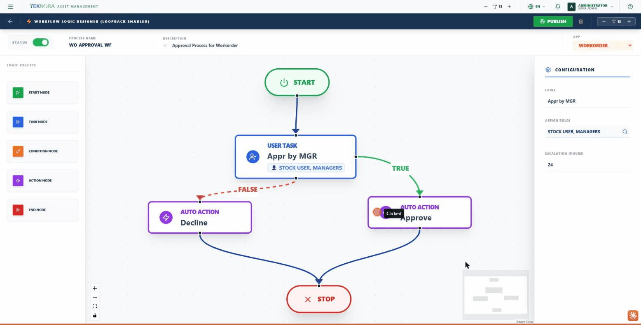Increase font size in top bar
Viewport: 641px width, 325px height.
509,7
